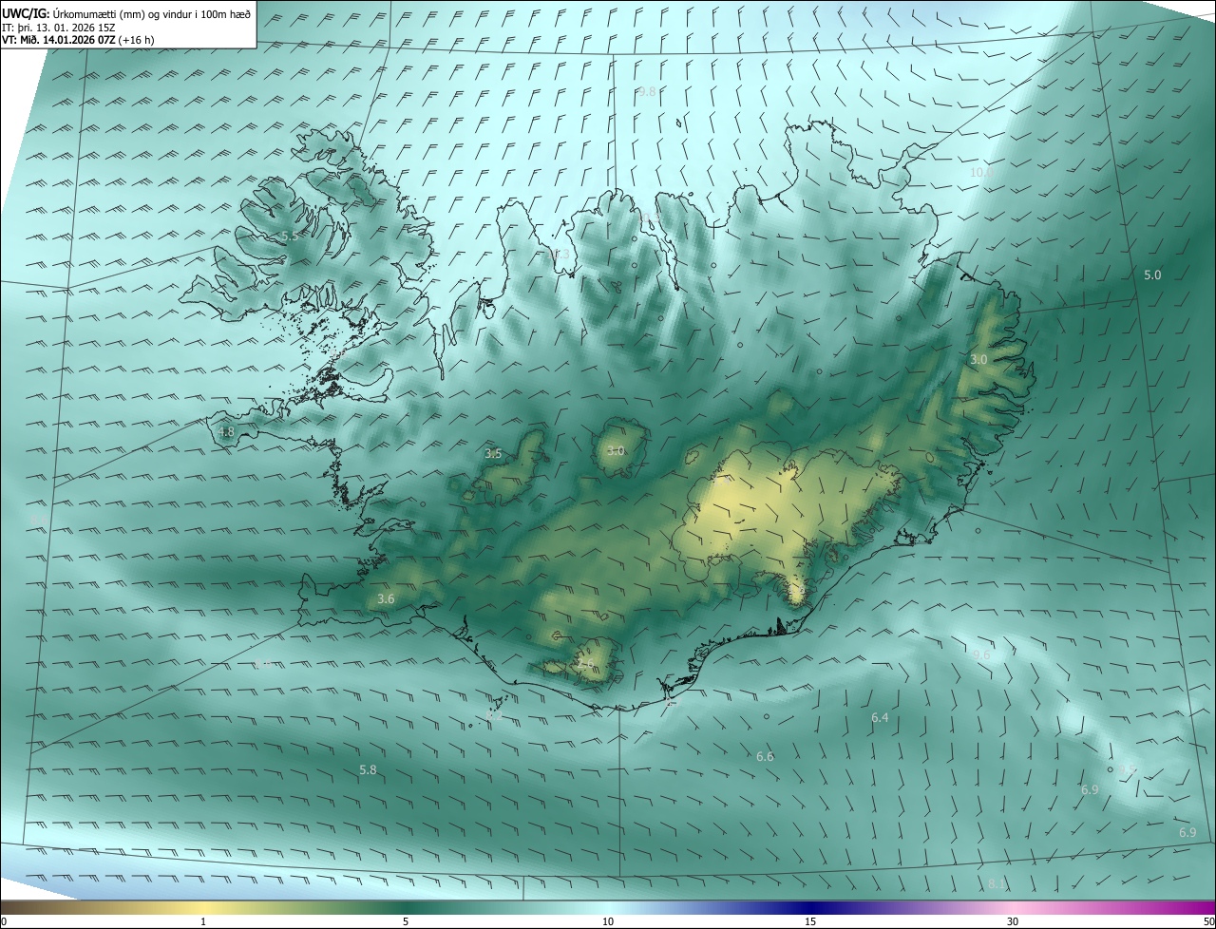Click the colour scale tick label 50
Screen dimensions: 1216x929
1208,921
